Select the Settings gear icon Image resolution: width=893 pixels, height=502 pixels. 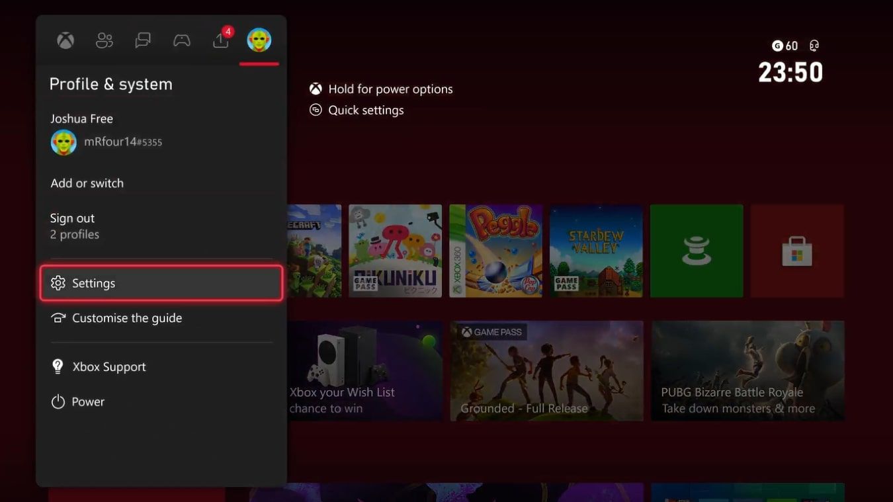[58, 282]
